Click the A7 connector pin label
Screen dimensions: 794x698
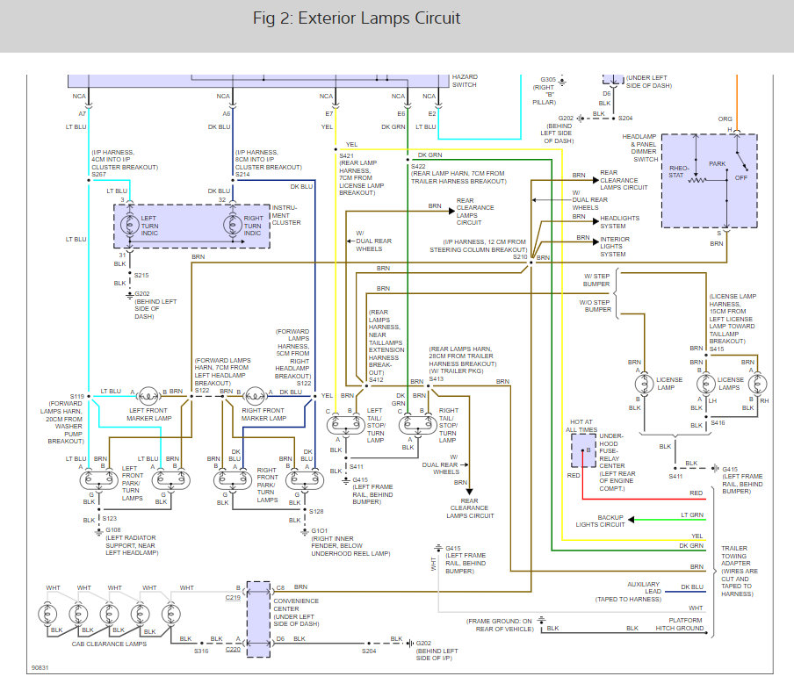point(82,114)
